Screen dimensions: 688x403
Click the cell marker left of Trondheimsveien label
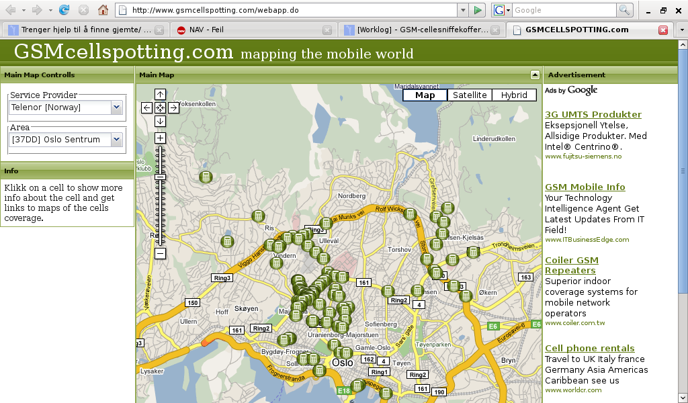(x=473, y=252)
